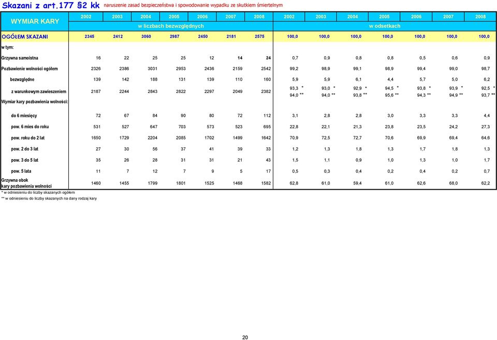Click total convicted value 2450

(x=203, y=36)
